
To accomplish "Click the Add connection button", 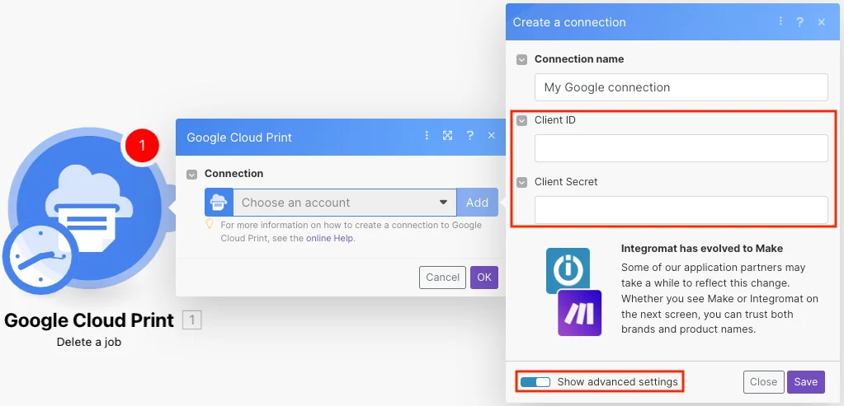I will [478, 203].
